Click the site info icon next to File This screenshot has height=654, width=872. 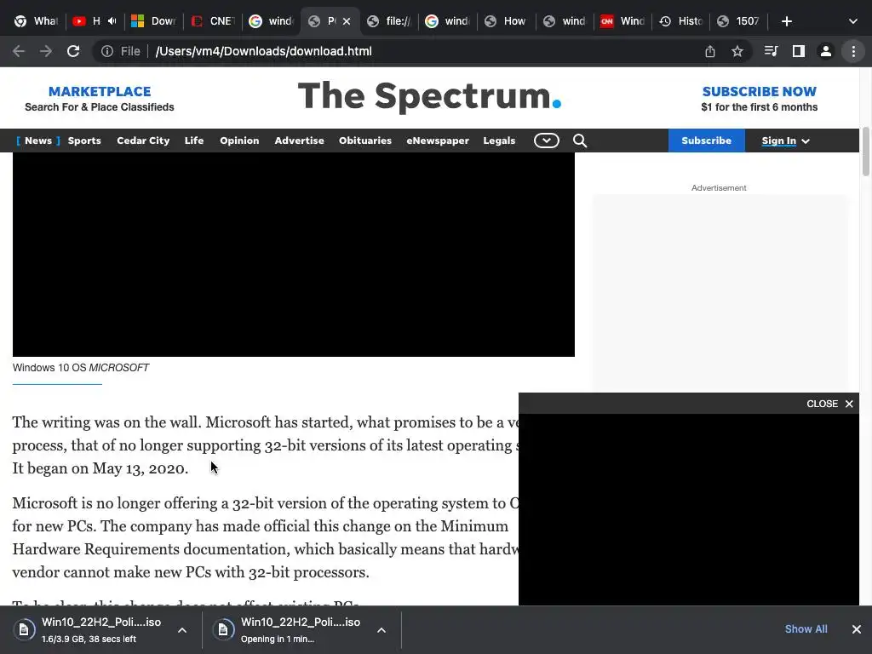coord(106,51)
